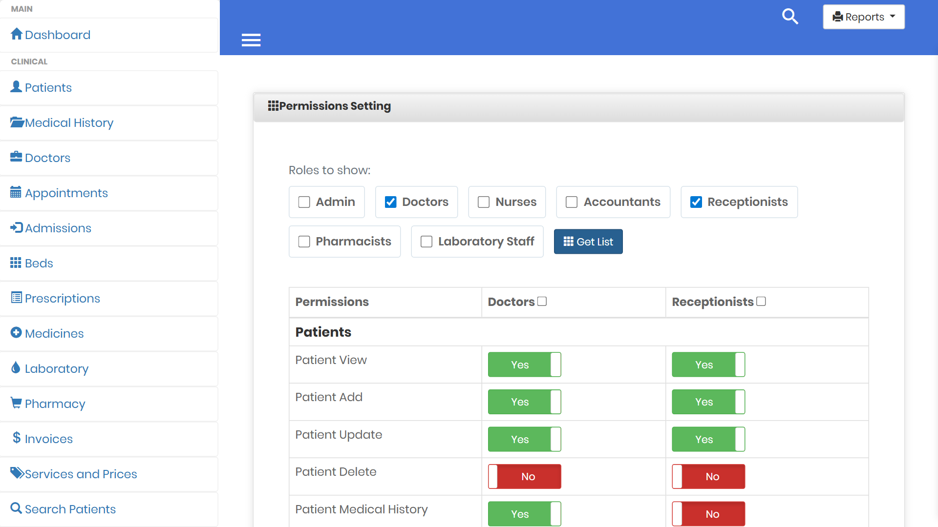Enable Patient Delete for Doctors
The height and width of the screenshot is (527, 938).
[x=524, y=476]
